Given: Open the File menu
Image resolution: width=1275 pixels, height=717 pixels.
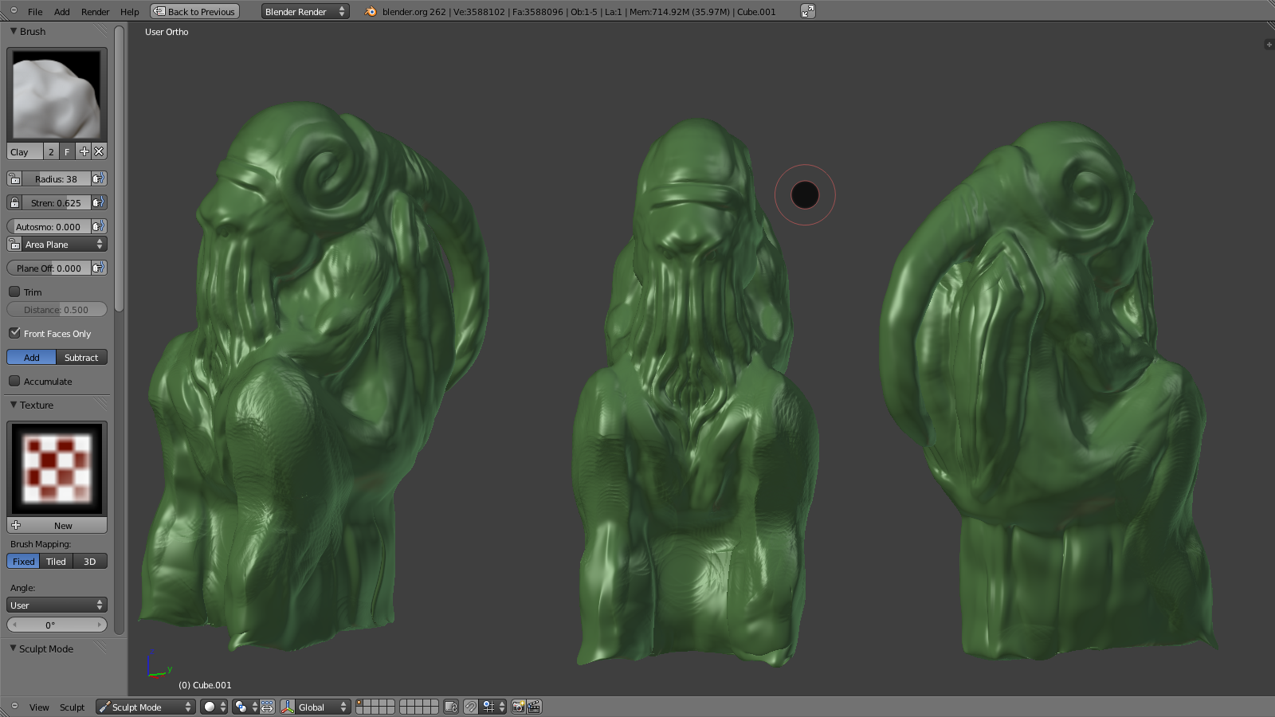Looking at the screenshot, I should [35, 12].
